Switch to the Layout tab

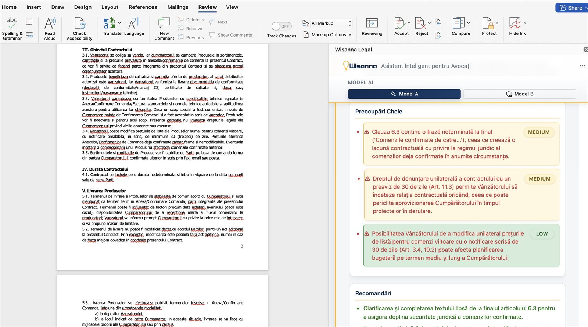[110, 7]
